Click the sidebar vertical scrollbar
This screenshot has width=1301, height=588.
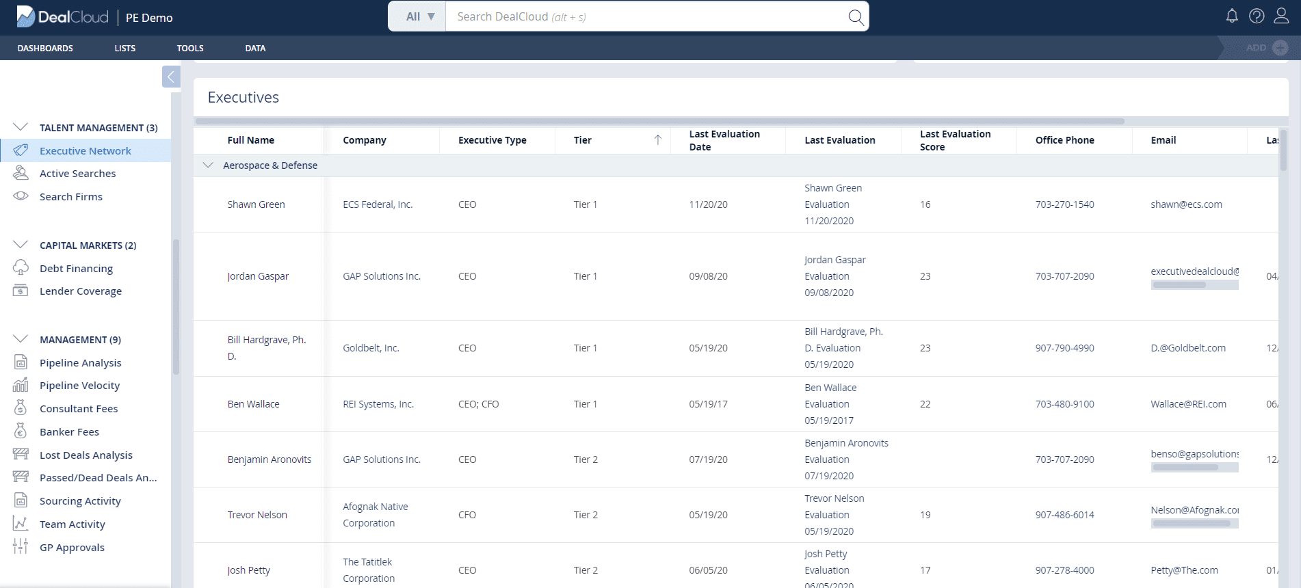(x=176, y=306)
